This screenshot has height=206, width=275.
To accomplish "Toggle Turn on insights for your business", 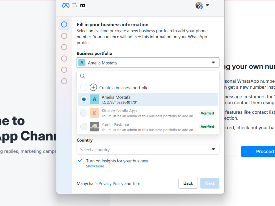I will click(80, 160).
